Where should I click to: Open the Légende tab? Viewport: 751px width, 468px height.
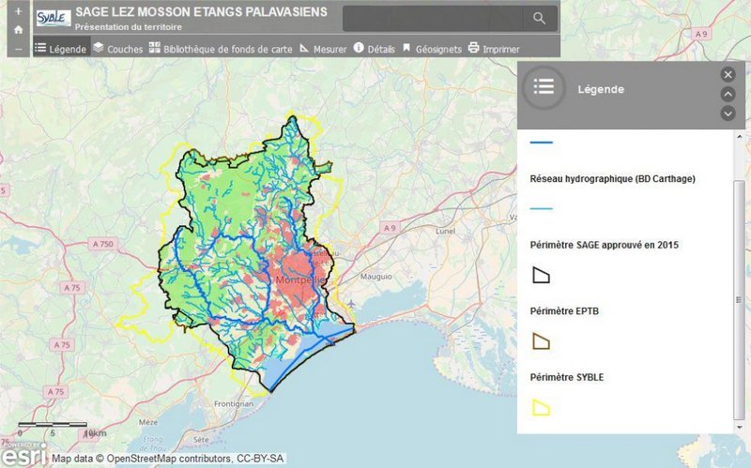61,49
